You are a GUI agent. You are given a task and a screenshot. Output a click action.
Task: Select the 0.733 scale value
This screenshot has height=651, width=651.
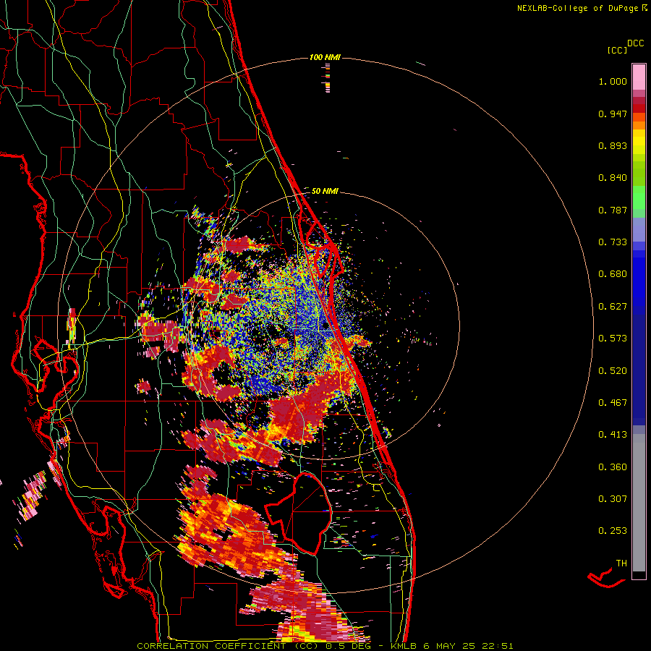point(613,242)
